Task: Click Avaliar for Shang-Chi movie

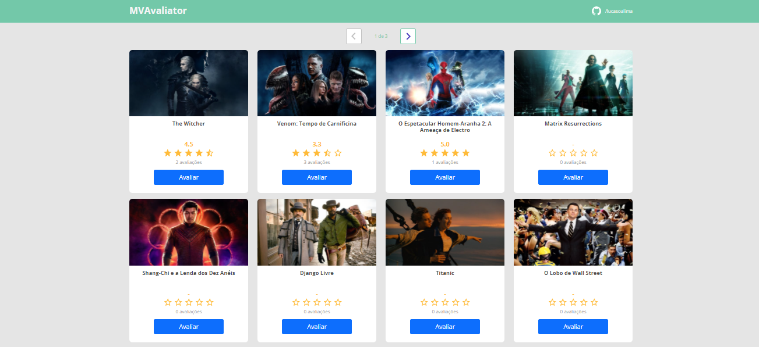Action: [189, 327]
